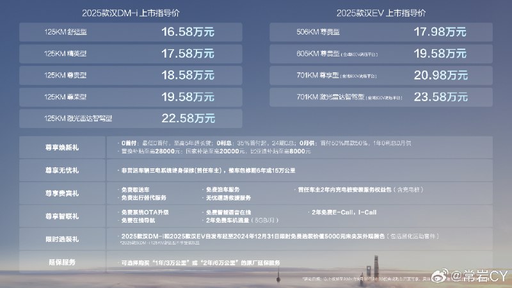Click the 置换补贴至高28000元 line
512x288 pixels.
click(x=216, y=151)
